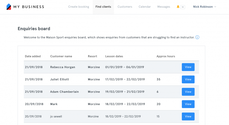Click the Date added column header
The width and height of the screenshot is (229, 125).
pyautogui.click(x=33, y=56)
